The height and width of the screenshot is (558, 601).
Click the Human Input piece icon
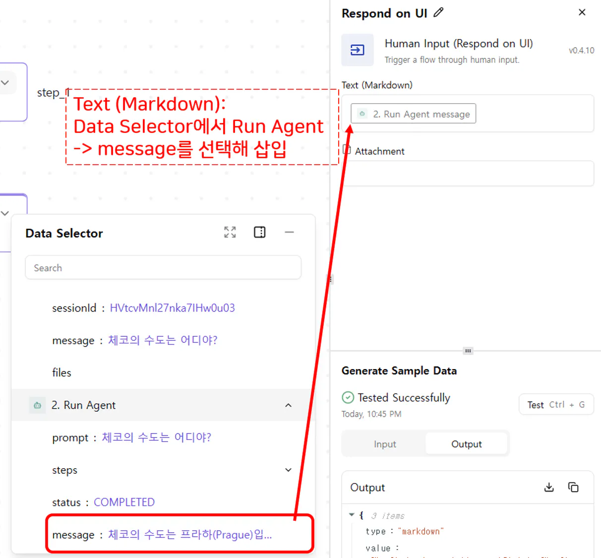pyautogui.click(x=358, y=50)
